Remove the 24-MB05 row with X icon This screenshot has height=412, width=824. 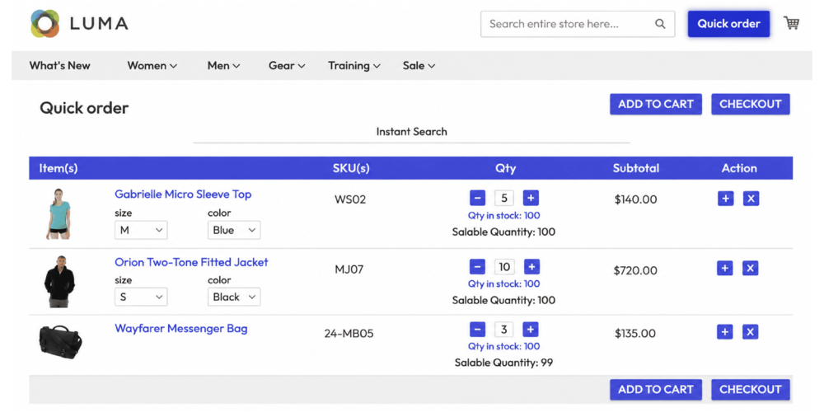tap(751, 332)
